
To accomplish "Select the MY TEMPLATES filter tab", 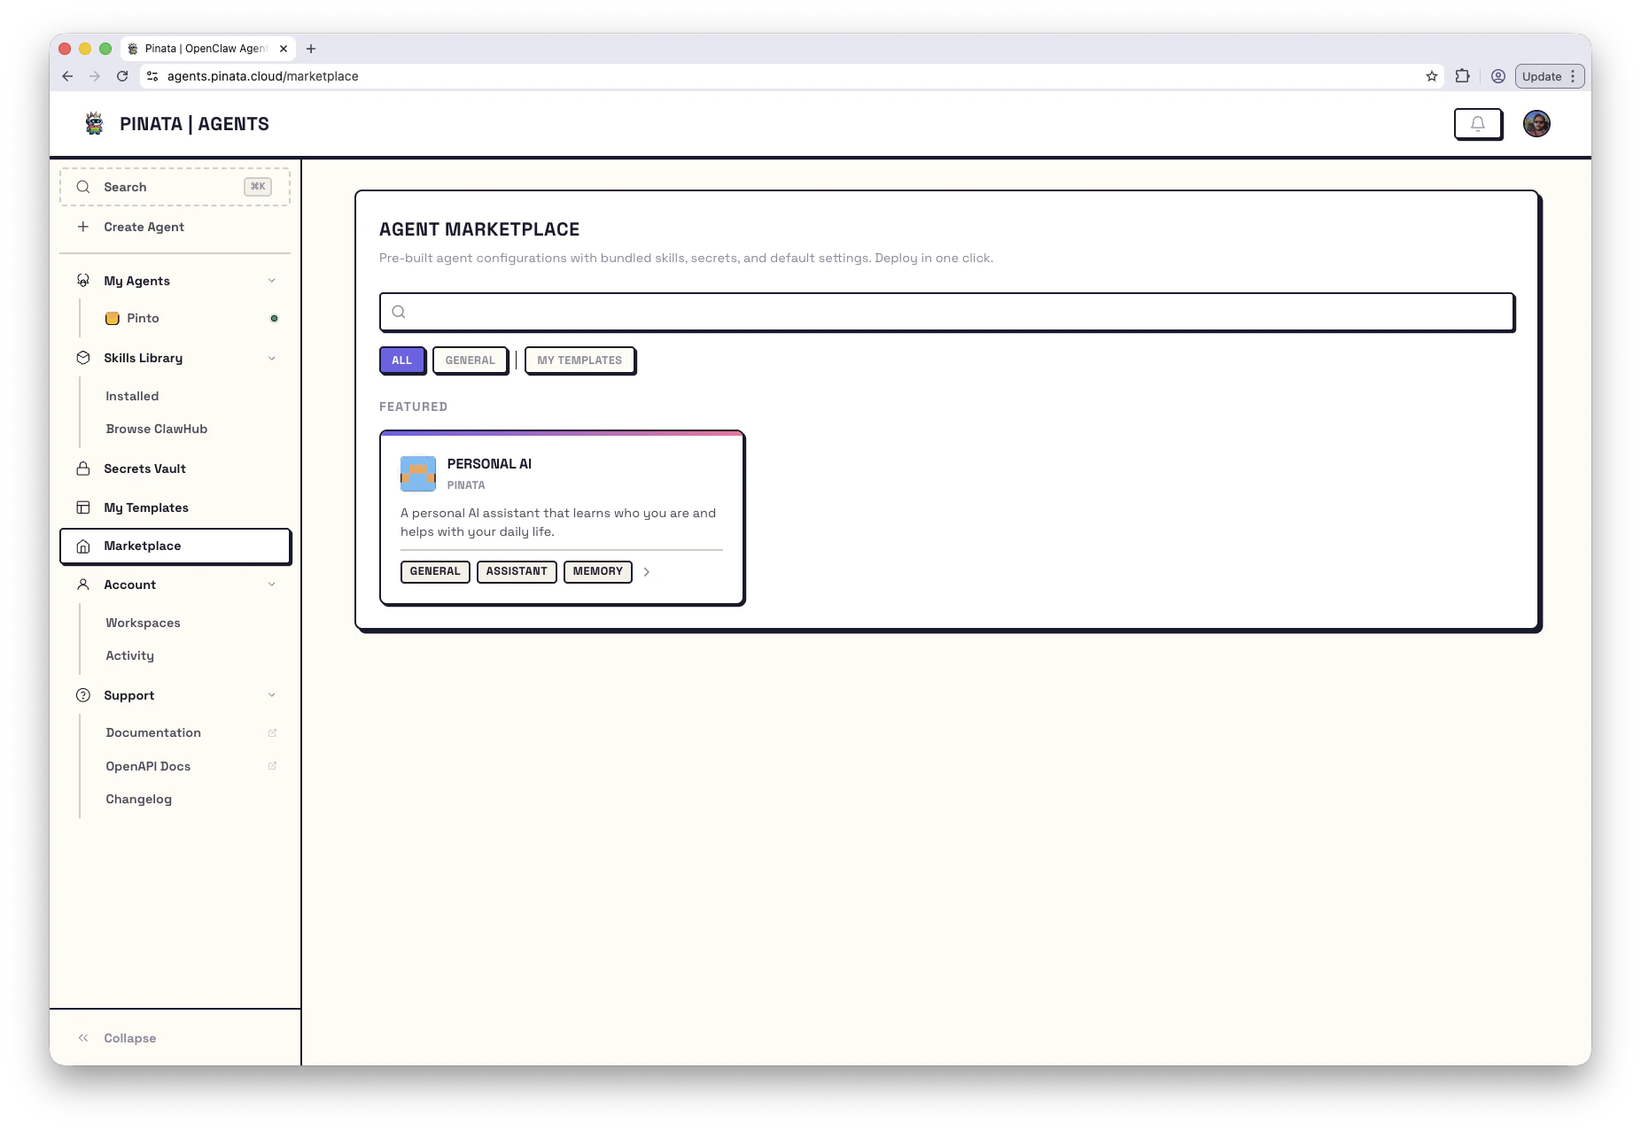I will (x=579, y=360).
